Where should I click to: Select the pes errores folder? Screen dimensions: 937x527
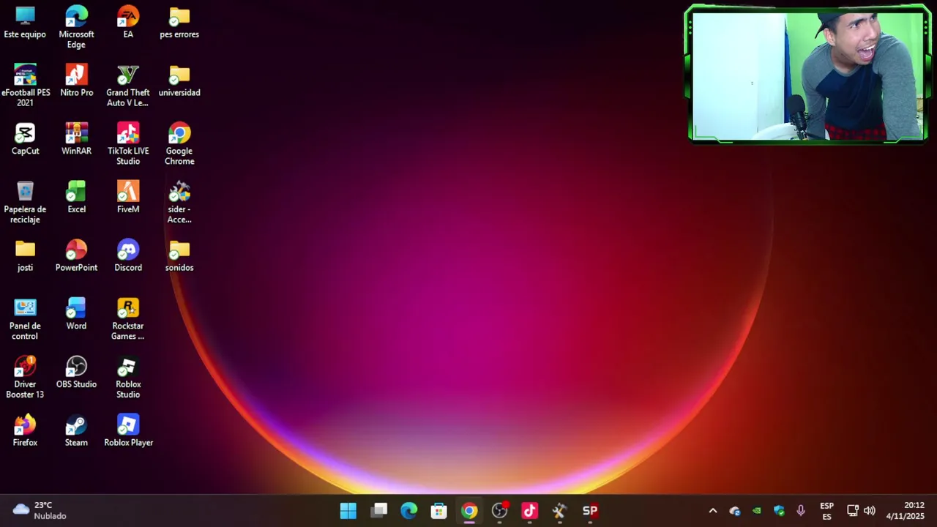click(x=179, y=23)
